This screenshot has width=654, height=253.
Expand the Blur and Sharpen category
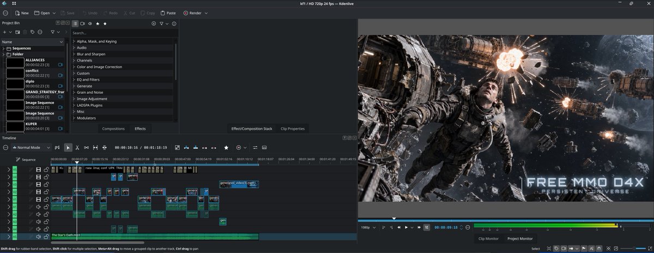click(74, 54)
